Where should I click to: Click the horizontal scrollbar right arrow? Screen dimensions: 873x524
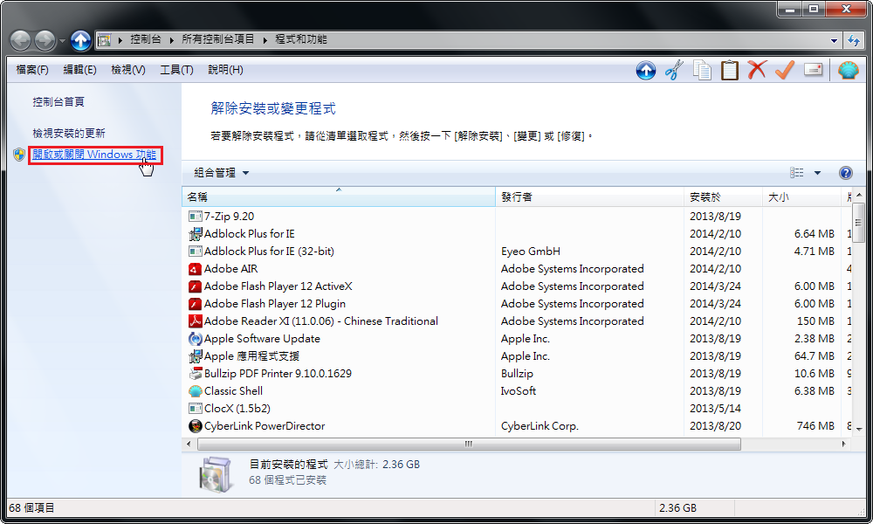(x=843, y=444)
